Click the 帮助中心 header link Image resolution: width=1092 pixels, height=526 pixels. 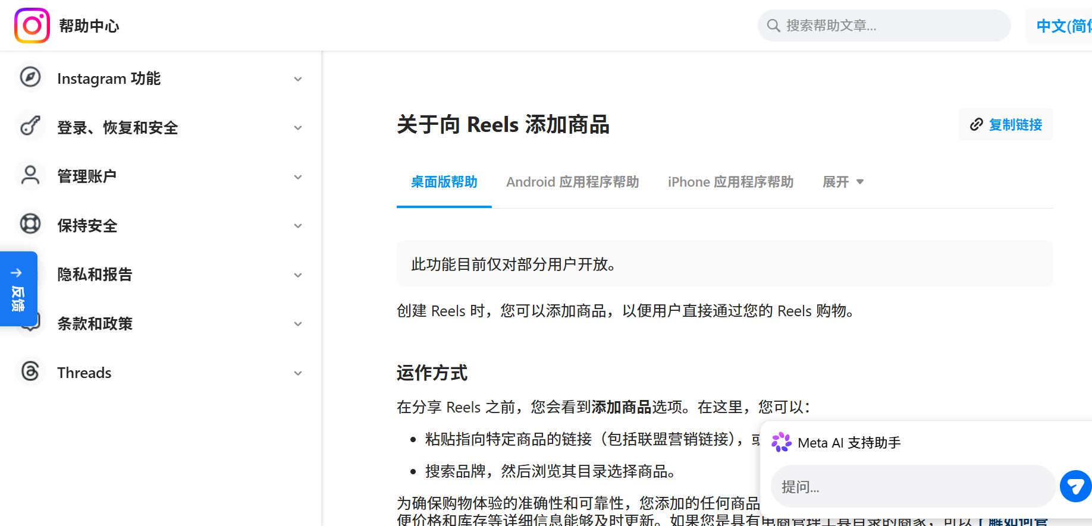[89, 26]
